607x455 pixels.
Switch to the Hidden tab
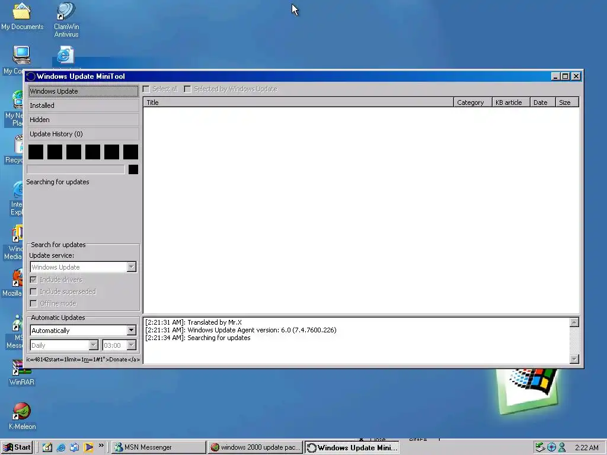pyautogui.click(x=83, y=120)
